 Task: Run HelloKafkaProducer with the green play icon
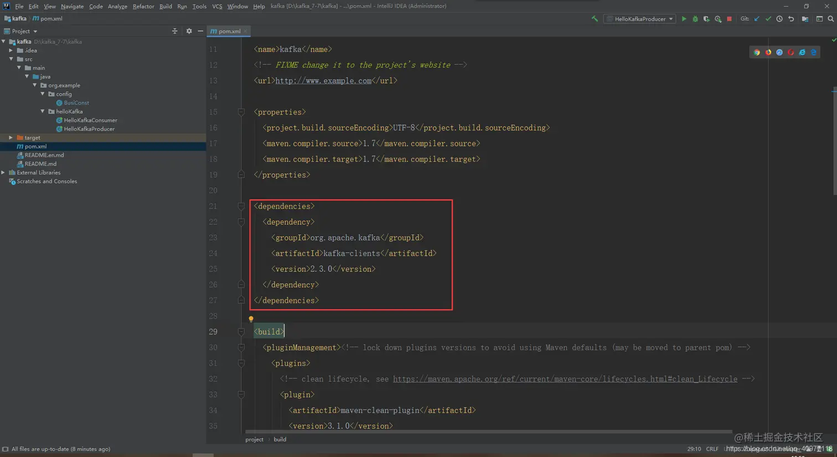tap(684, 19)
